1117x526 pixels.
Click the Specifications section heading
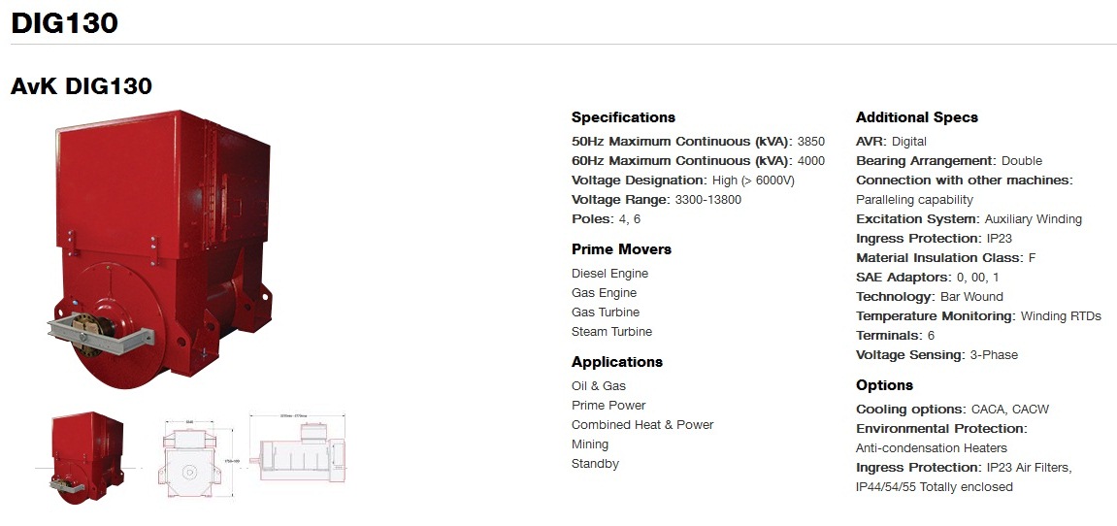623,117
